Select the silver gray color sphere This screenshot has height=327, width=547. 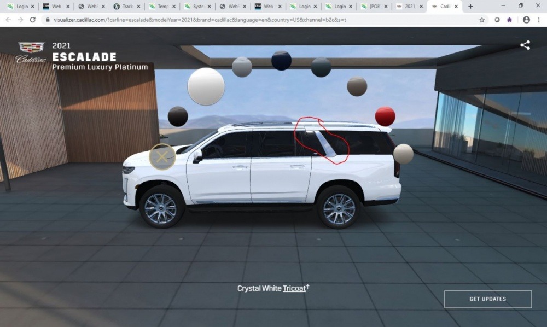(242, 67)
